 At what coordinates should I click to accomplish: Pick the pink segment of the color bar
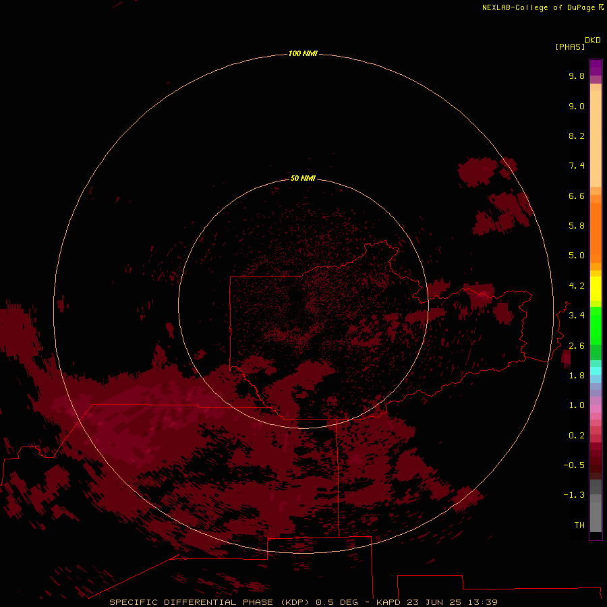click(x=596, y=409)
